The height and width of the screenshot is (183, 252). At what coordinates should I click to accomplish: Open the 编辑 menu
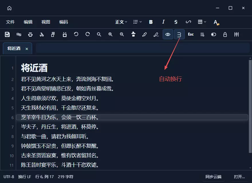(x=28, y=22)
